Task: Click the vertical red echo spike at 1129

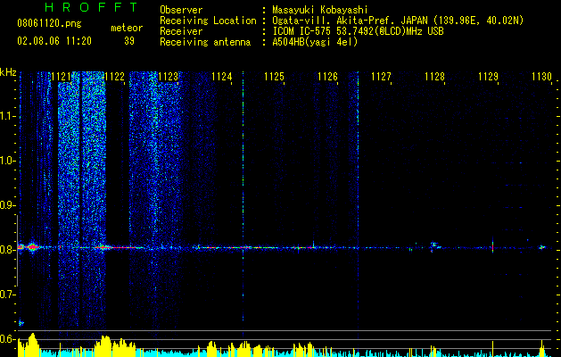Action: coord(492,245)
